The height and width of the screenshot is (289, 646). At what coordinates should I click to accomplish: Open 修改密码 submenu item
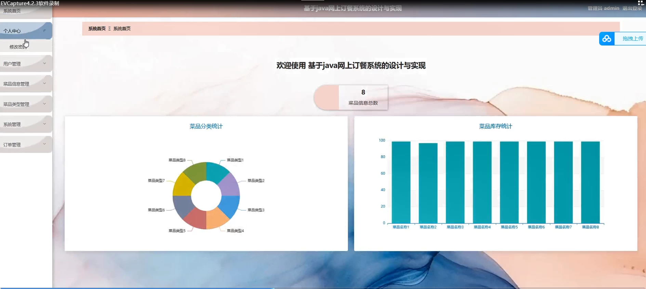18,47
